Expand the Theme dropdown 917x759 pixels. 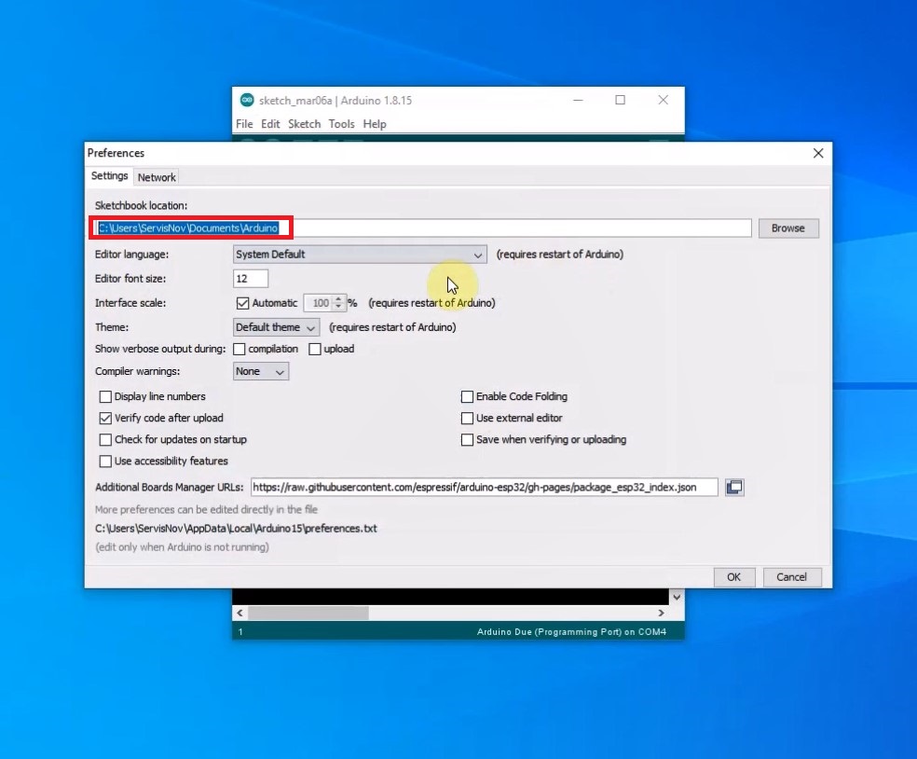(x=276, y=327)
